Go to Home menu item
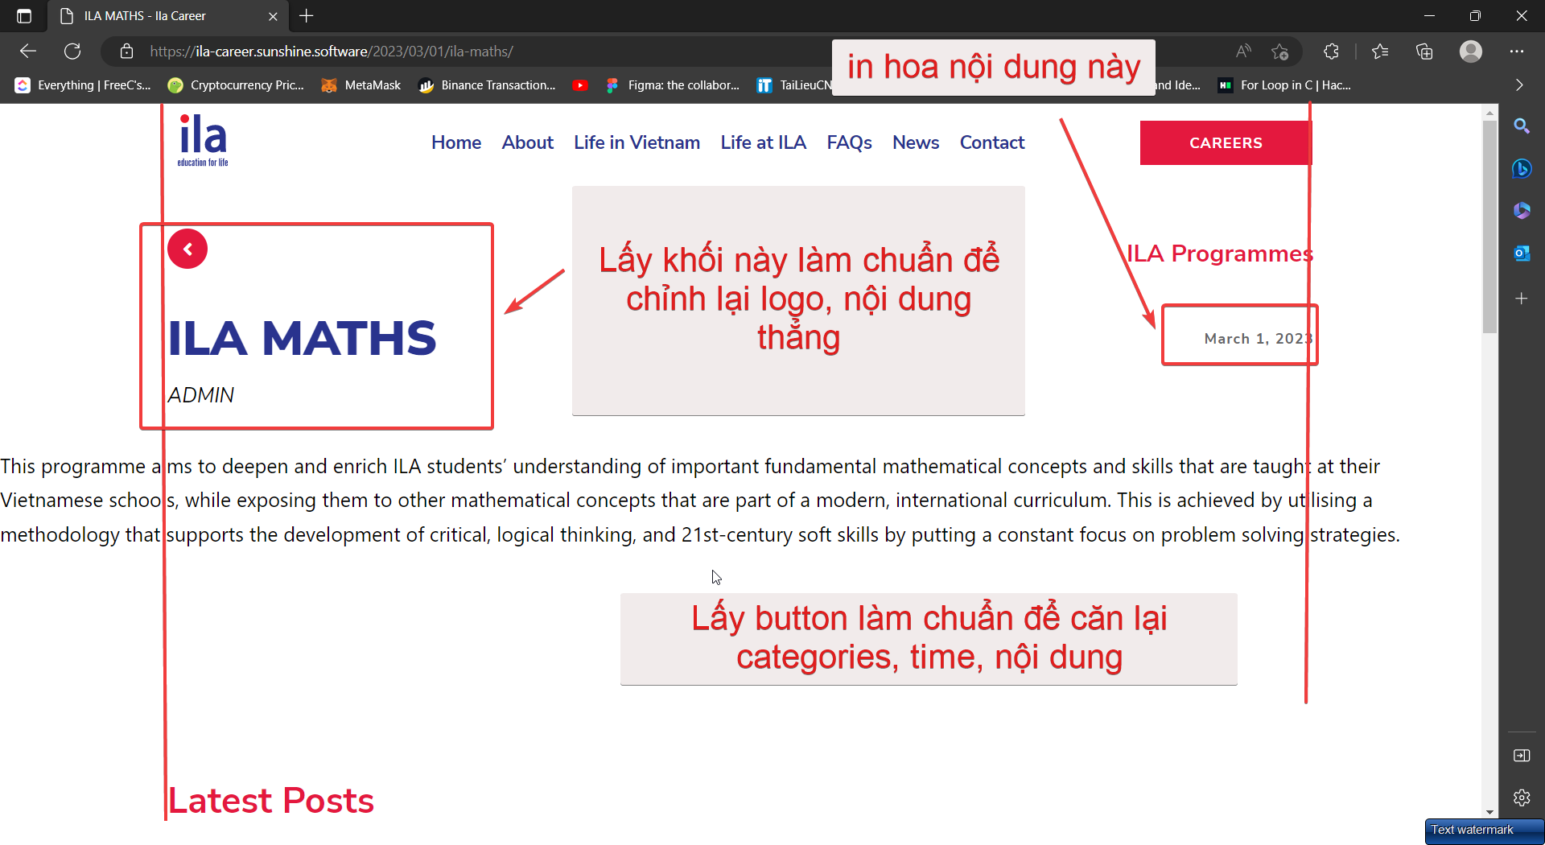1545x845 pixels. click(x=456, y=142)
